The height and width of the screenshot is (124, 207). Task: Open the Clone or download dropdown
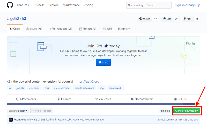point(187,111)
